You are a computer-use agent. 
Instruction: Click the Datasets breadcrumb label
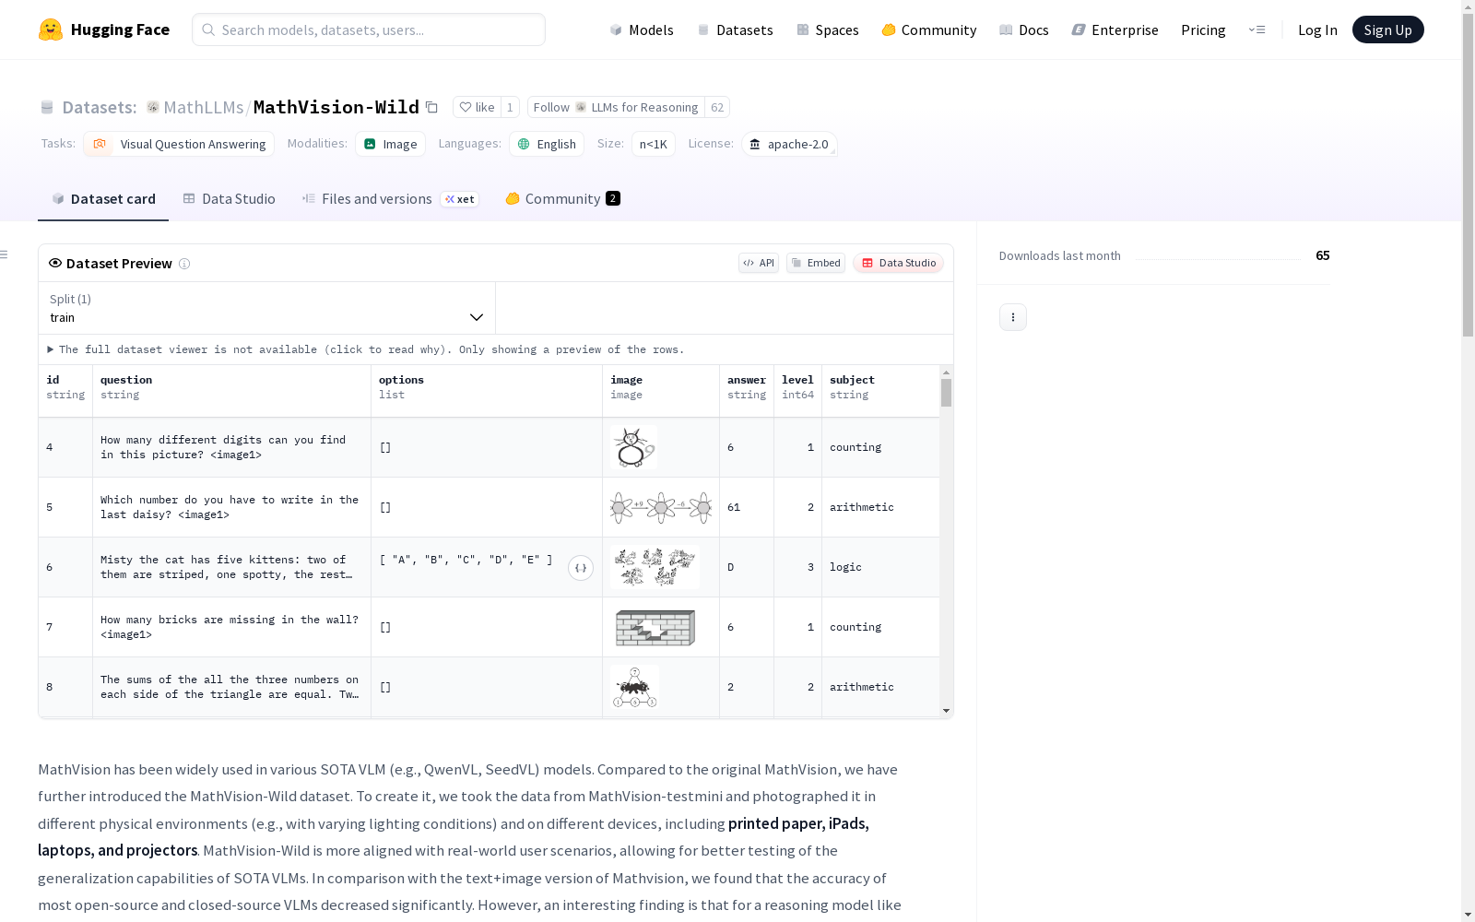tap(99, 107)
